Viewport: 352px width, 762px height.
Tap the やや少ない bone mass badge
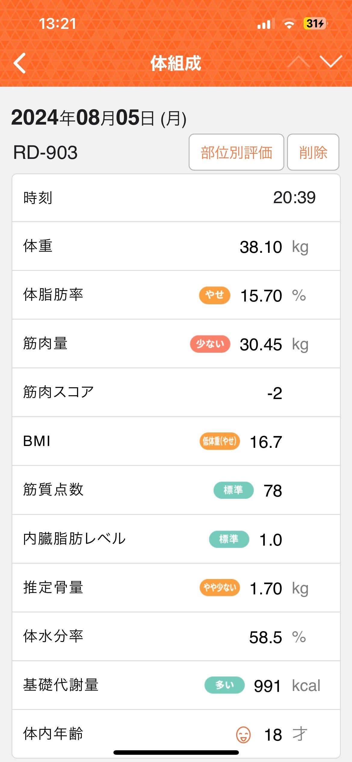point(220,588)
